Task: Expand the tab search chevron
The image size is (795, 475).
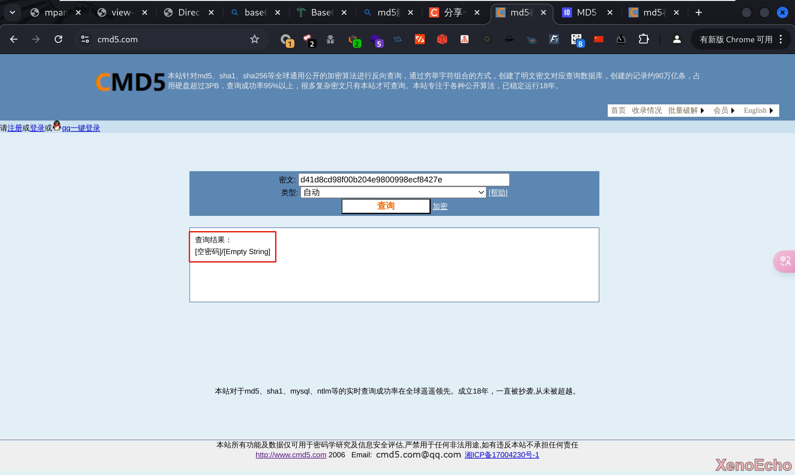Action: [12, 12]
